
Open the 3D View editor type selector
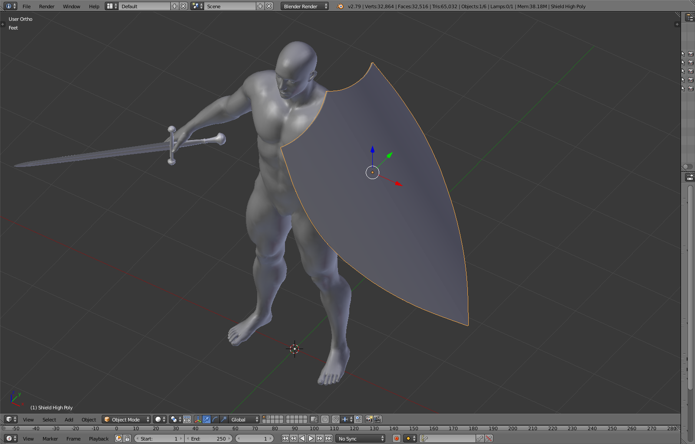[11, 419]
